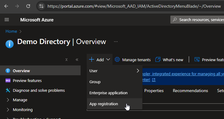The image size is (224, 119).
Task: Switch to the Properties tab
Action: [154, 91]
